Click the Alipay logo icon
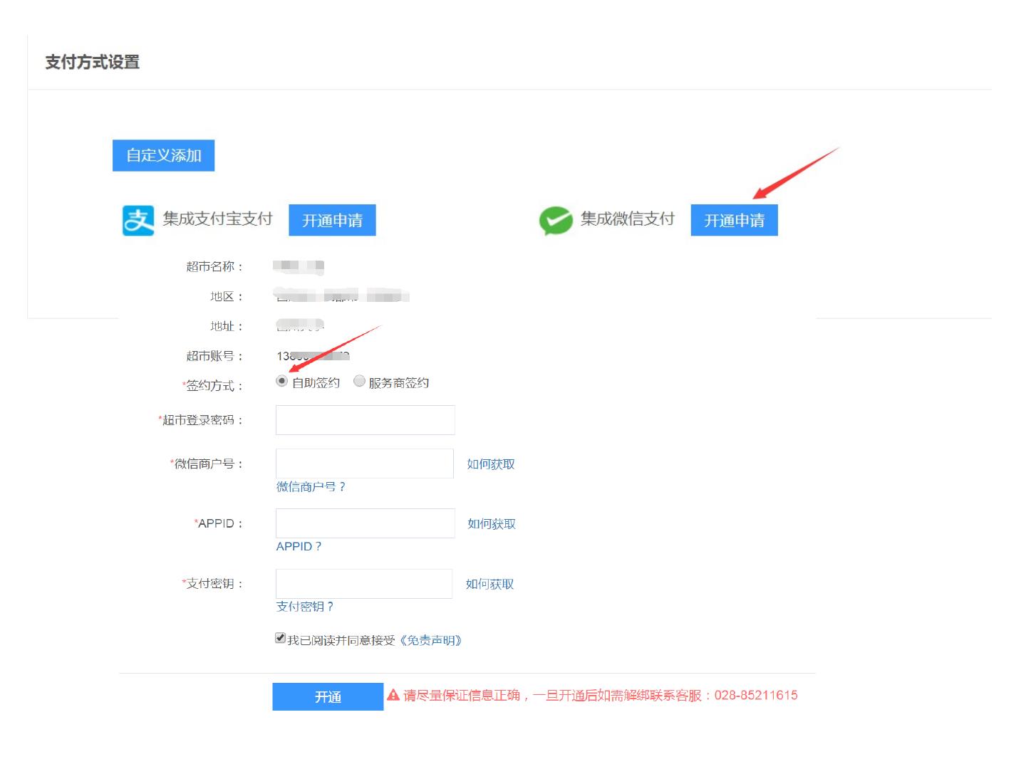This screenshot has height=769, width=1026. [x=138, y=220]
